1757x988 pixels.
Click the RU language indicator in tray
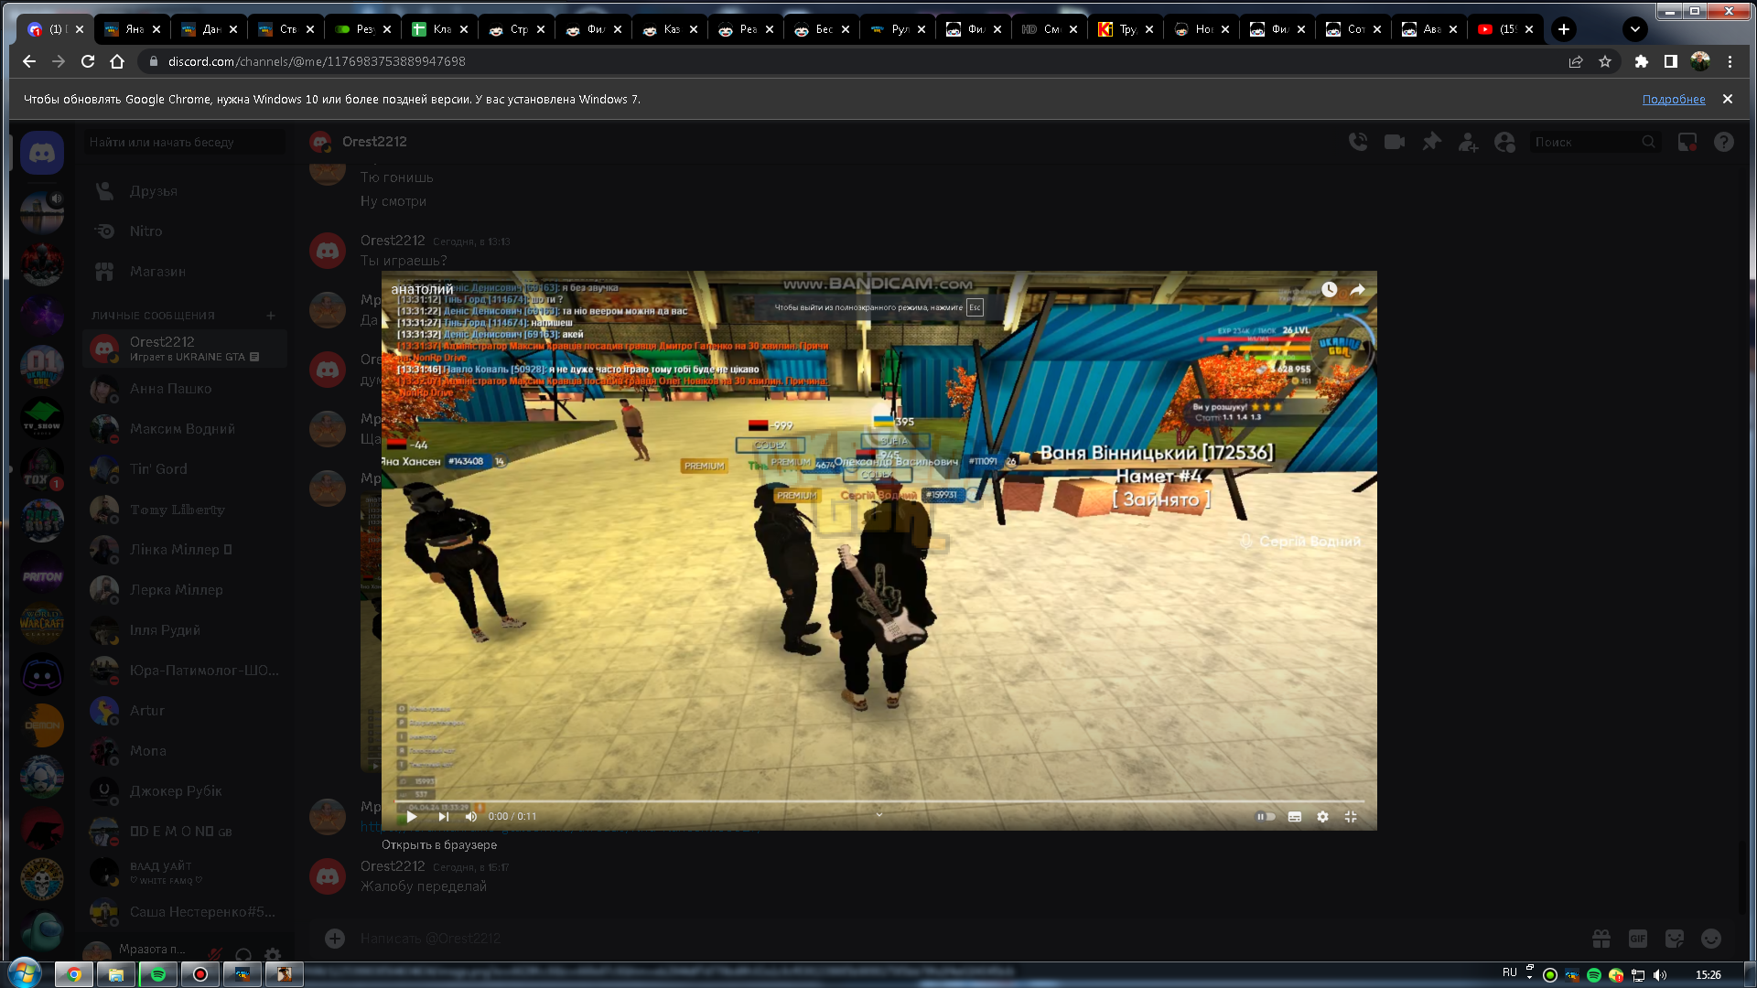coord(1510,972)
